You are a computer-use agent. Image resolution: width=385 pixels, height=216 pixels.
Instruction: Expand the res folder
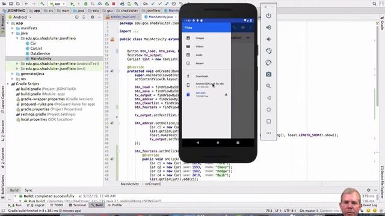(x=13, y=79)
